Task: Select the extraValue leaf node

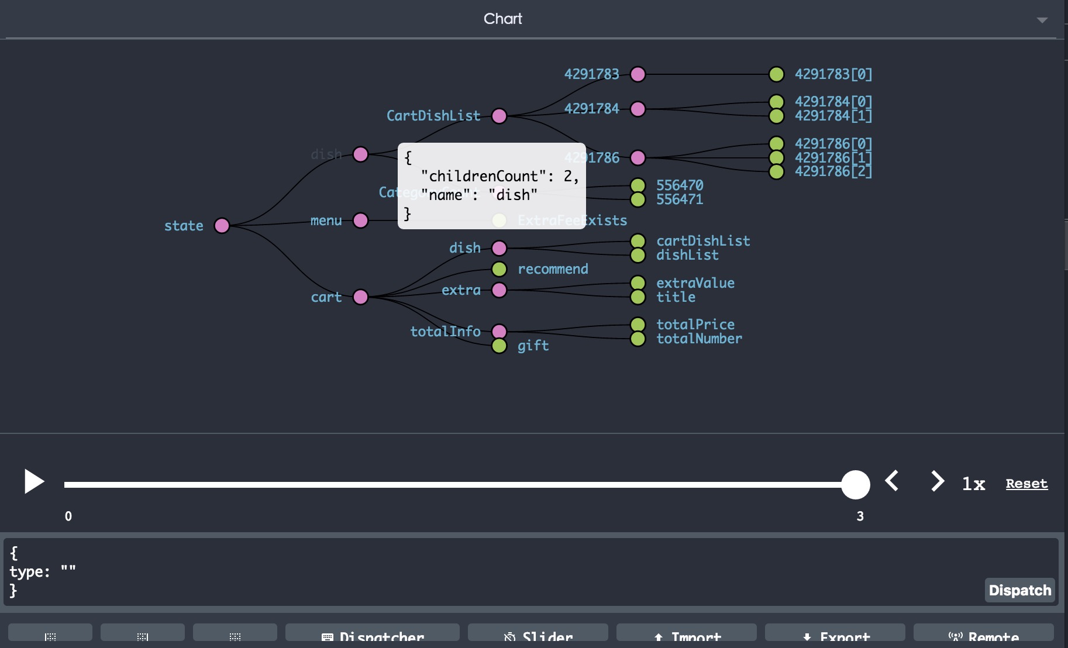Action: (638, 283)
